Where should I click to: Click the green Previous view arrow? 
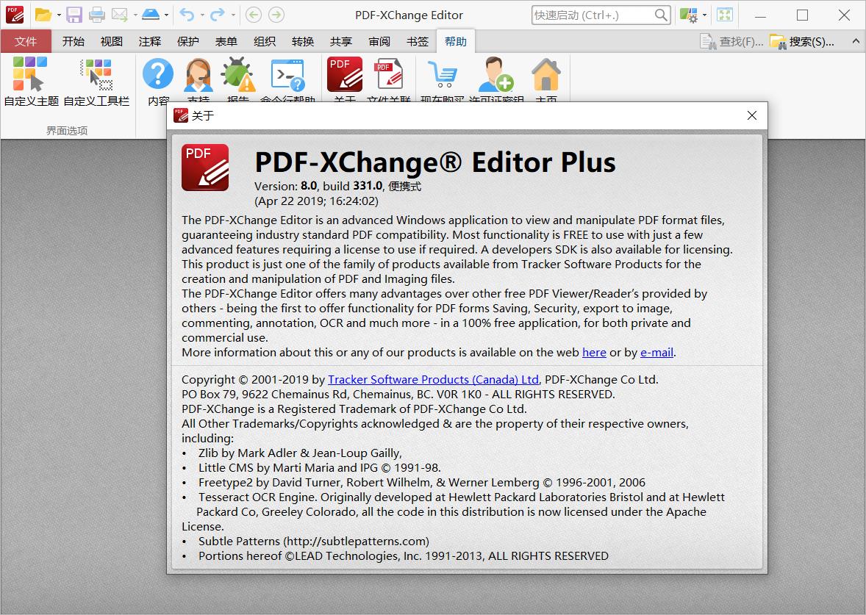tap(254, 15)
